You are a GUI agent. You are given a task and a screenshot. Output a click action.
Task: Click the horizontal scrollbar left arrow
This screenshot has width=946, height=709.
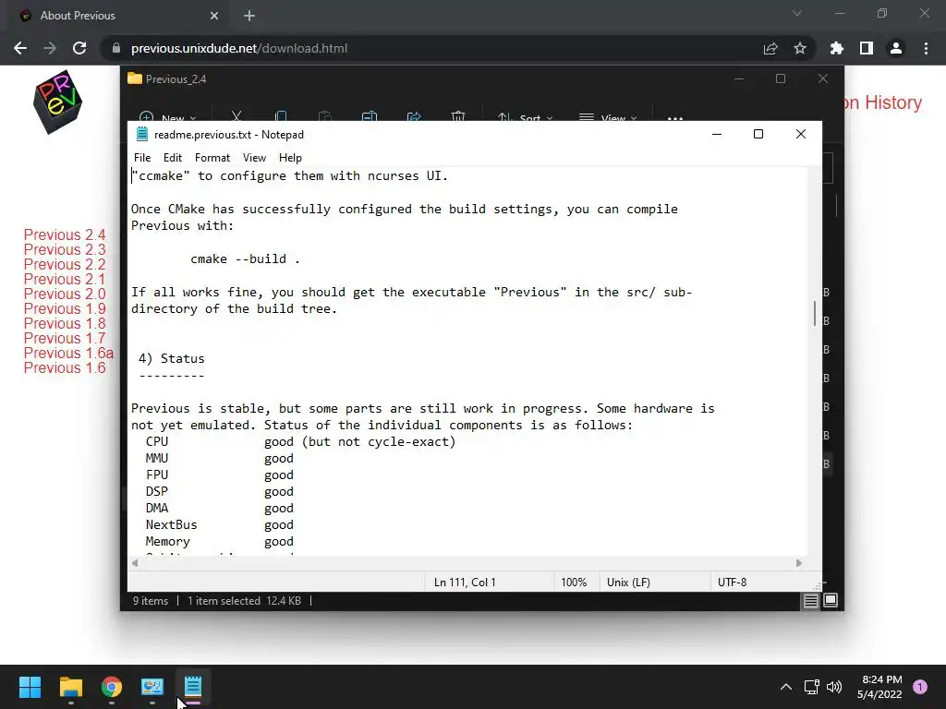tap(135, 563)
